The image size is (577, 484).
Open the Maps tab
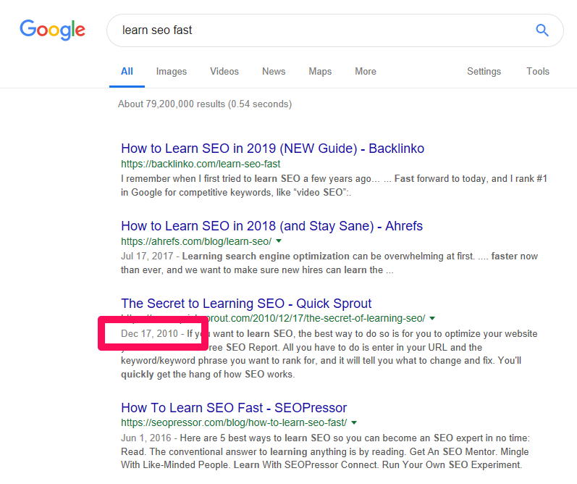pyautogui.click(x=320, y=72)
